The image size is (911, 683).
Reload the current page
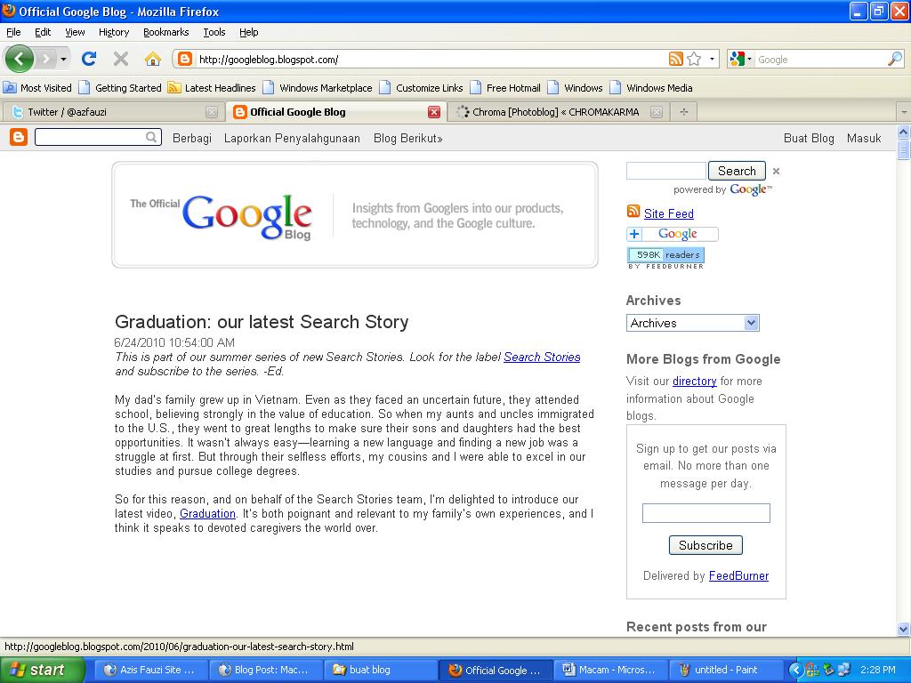pos(89,59)
